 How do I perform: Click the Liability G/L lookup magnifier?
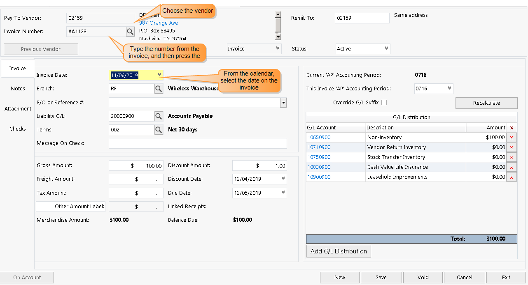coord(159,116)
